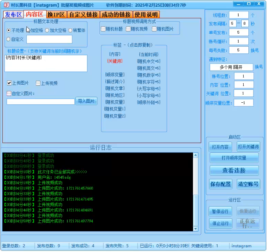This screenshot has height=252, width=268.
Task: Click the 停止运行 button
Action: (x=221, y=223)
